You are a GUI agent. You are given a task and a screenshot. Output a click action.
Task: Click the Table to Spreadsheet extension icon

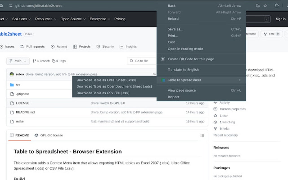pos(163,80)
